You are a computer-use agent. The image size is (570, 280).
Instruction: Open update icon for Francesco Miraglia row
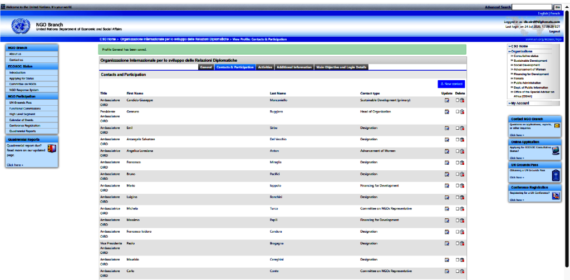coord(447,163)
